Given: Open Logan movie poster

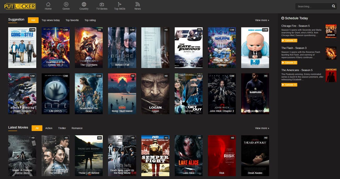Looking at the screenshot, I should 155,94.
